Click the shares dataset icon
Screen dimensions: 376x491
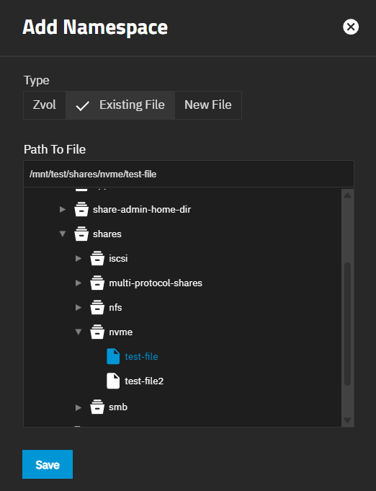tap(81, 234)
